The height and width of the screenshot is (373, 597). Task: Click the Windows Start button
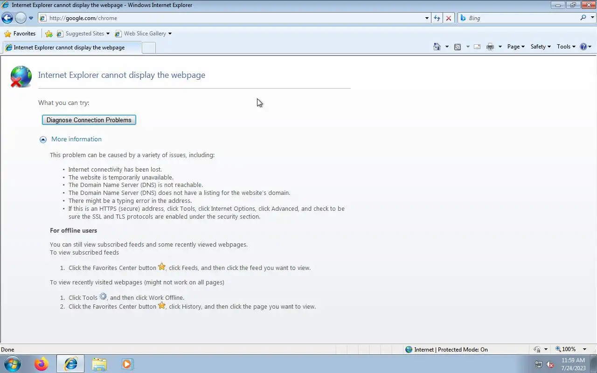13,364
